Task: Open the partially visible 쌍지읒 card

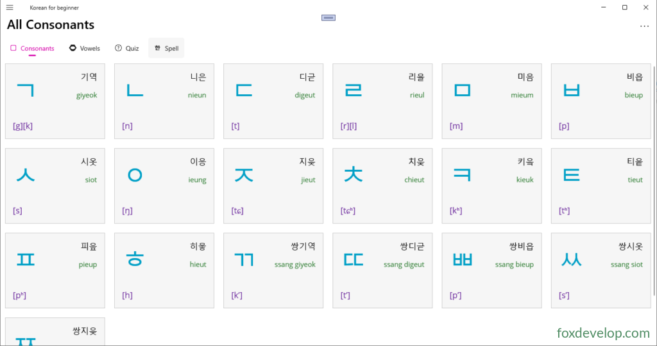Action: coord(55,331)
